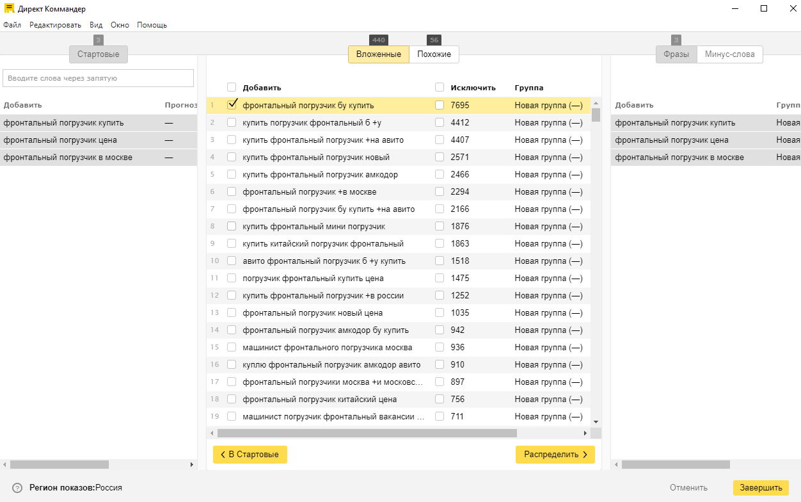801x502 pixels.
Task: Click the 'Вводите слова через запятую' input field
Action: click(99, 78)
